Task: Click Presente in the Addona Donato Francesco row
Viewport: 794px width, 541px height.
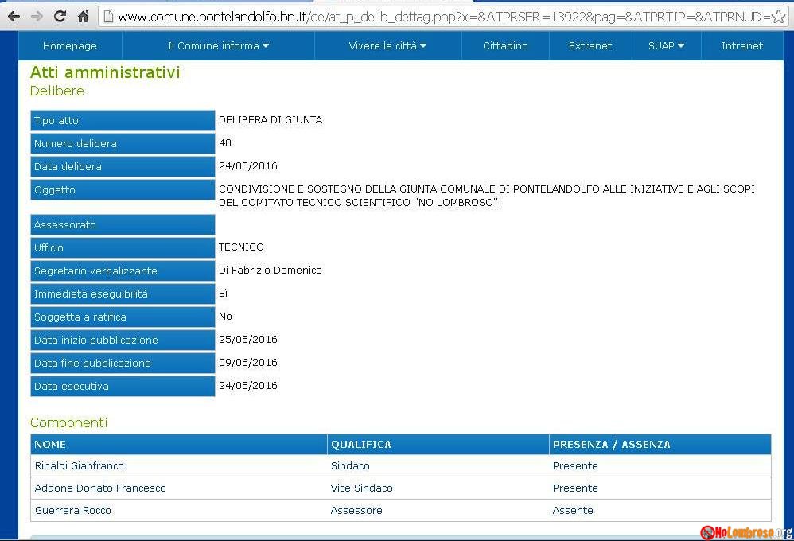Action: click(x=575, y=488)
